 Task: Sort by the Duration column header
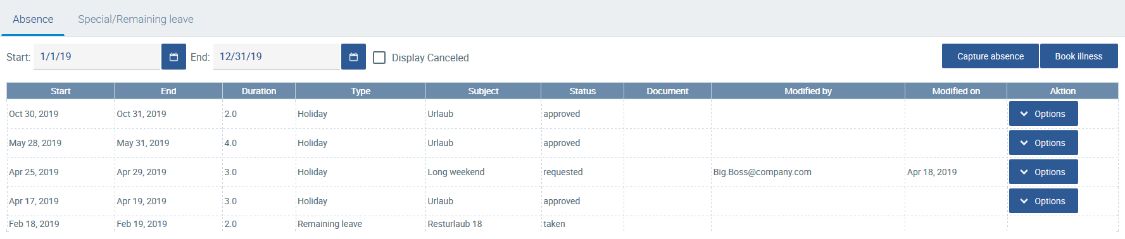coord(259,91)
